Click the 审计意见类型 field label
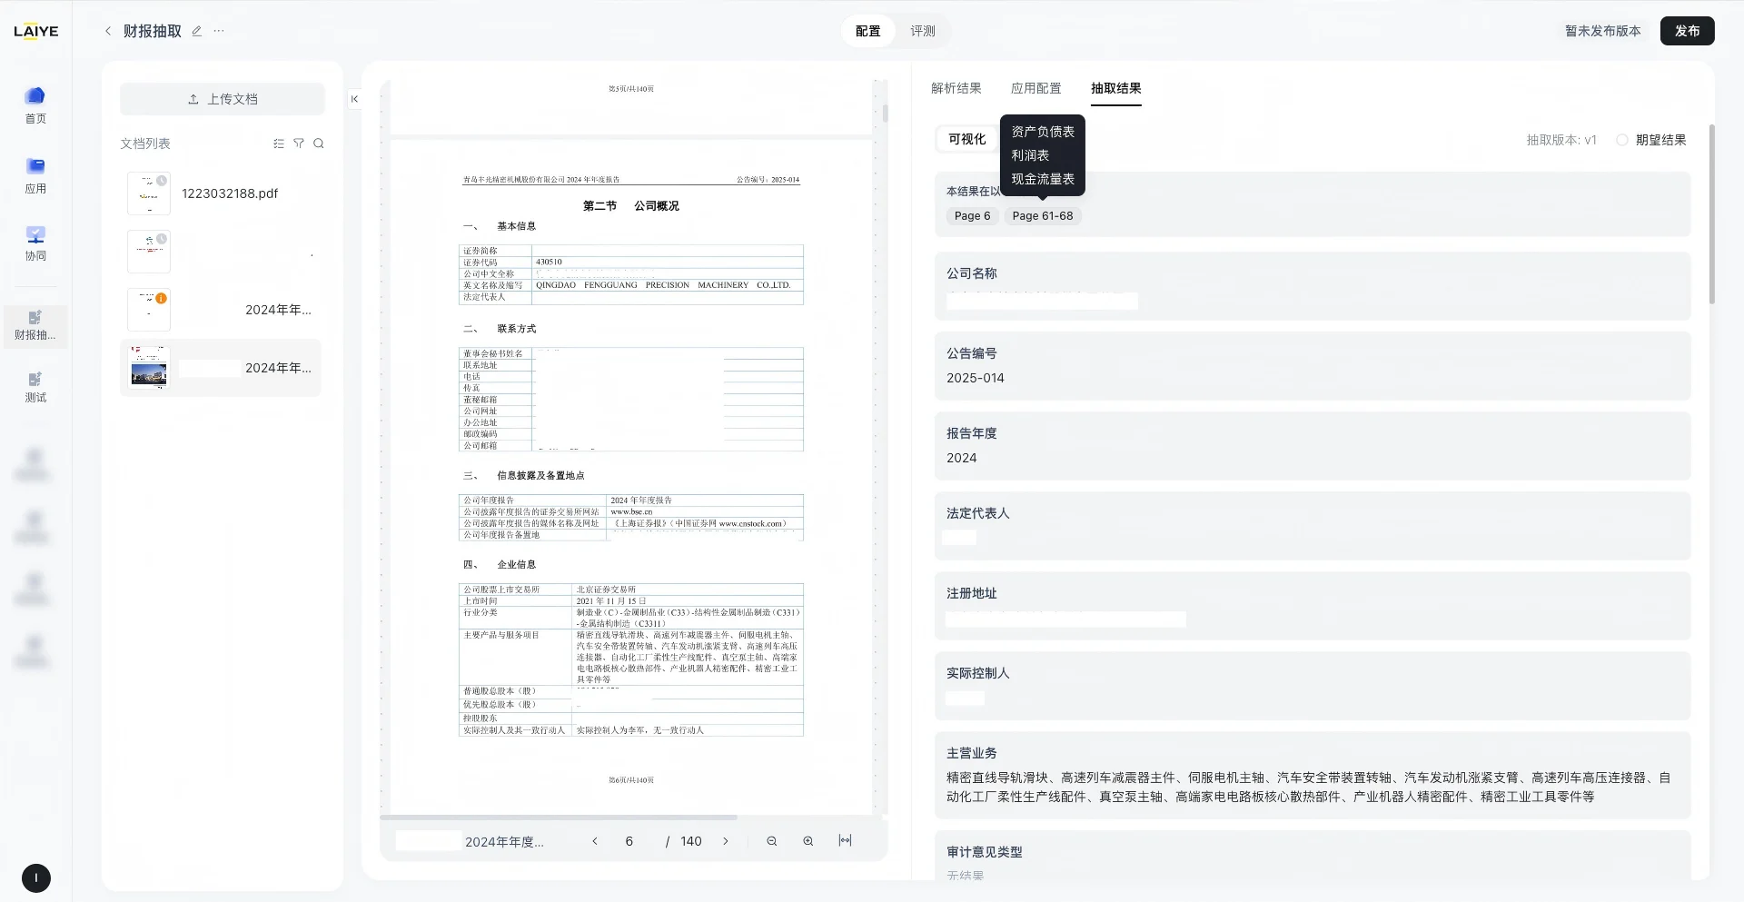The width and height of the screenshot is (1744, 902). click(x=985, y=852)
